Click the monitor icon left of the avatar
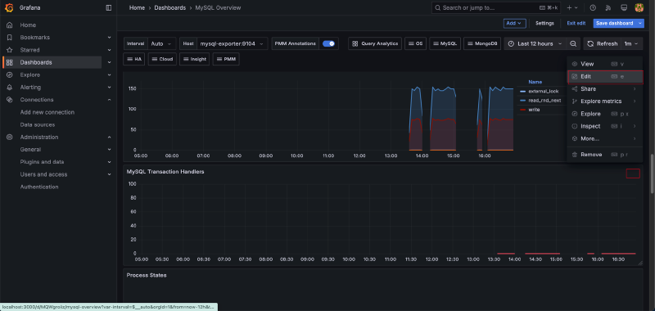Viewport: 655px width, 311px height. (624, 7)
